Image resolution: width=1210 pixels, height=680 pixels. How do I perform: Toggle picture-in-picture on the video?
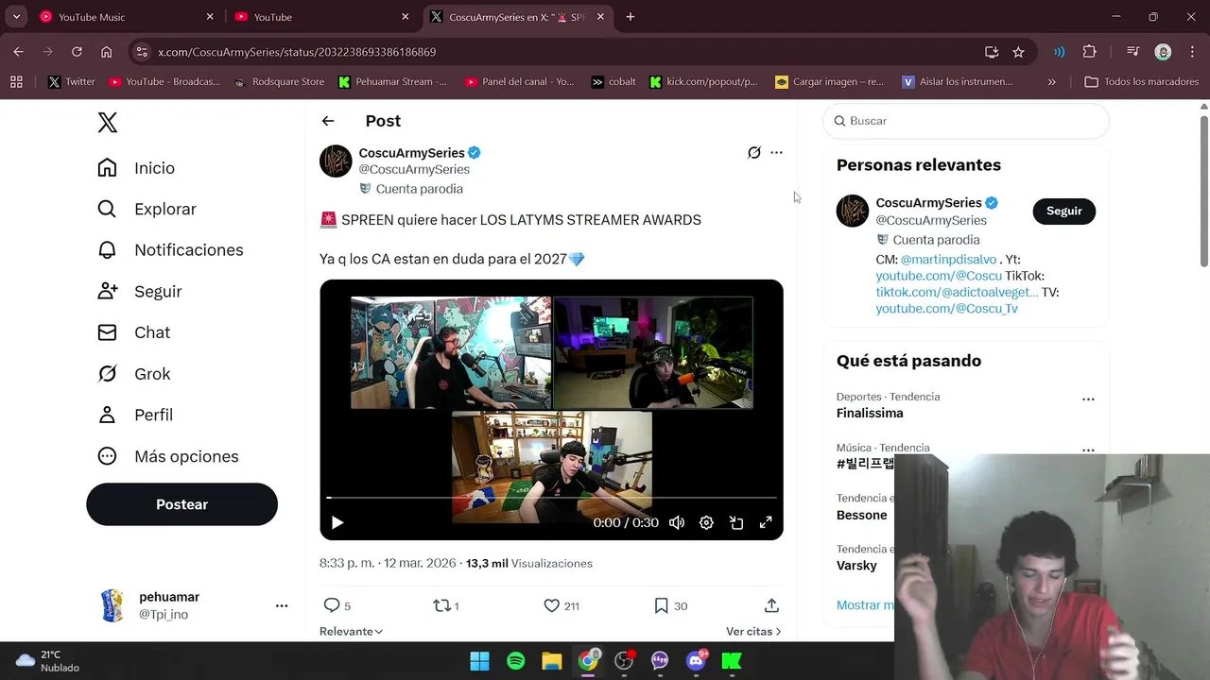(736, 522)
